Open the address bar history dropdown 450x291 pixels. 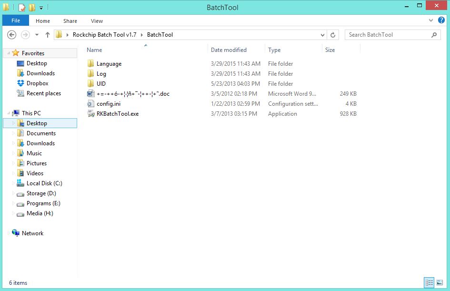click(322, 35)
